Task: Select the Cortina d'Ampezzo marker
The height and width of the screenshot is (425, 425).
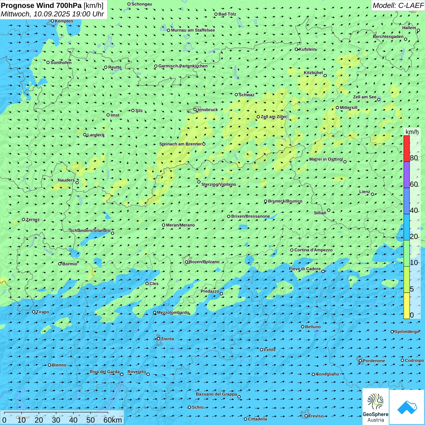Action: click(x=292, y=250)
